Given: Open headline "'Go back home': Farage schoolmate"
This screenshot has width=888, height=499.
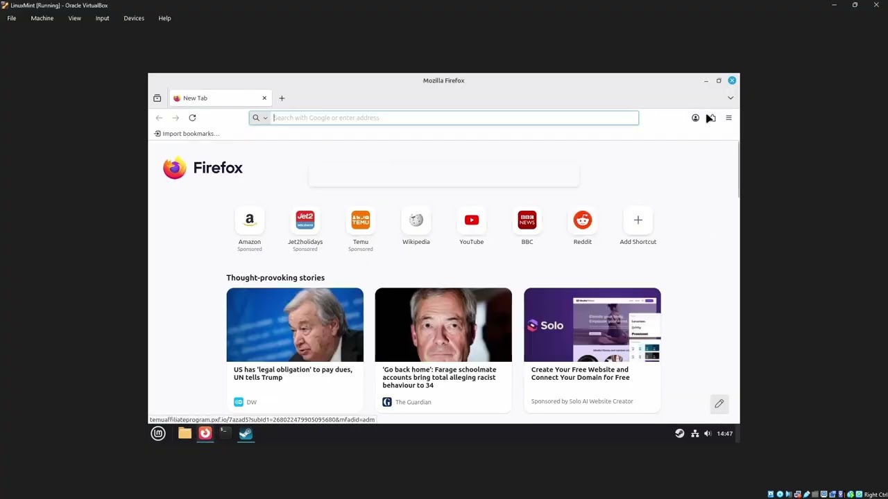Looking at the screenshot, I should [x=439, y=377].
